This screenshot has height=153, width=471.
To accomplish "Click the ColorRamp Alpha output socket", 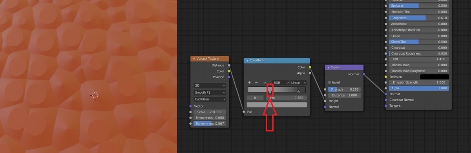I will pos(310,73).
